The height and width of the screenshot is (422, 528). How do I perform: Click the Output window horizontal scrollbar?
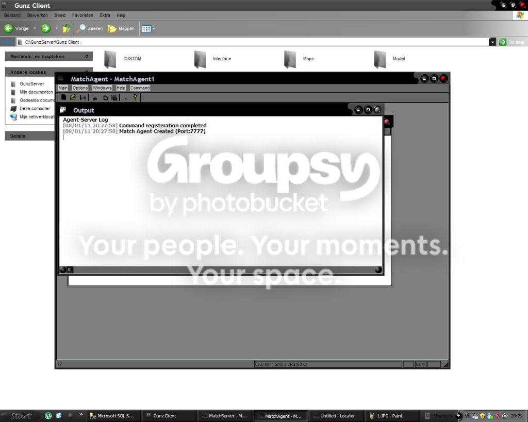[221, 269]
